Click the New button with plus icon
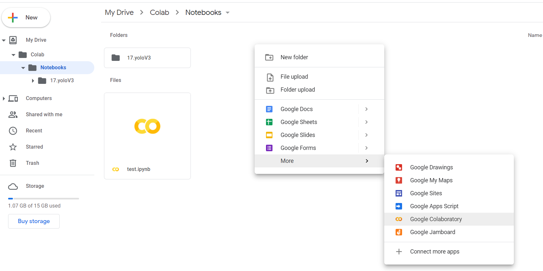543x271 pixels. coord(26,17)
